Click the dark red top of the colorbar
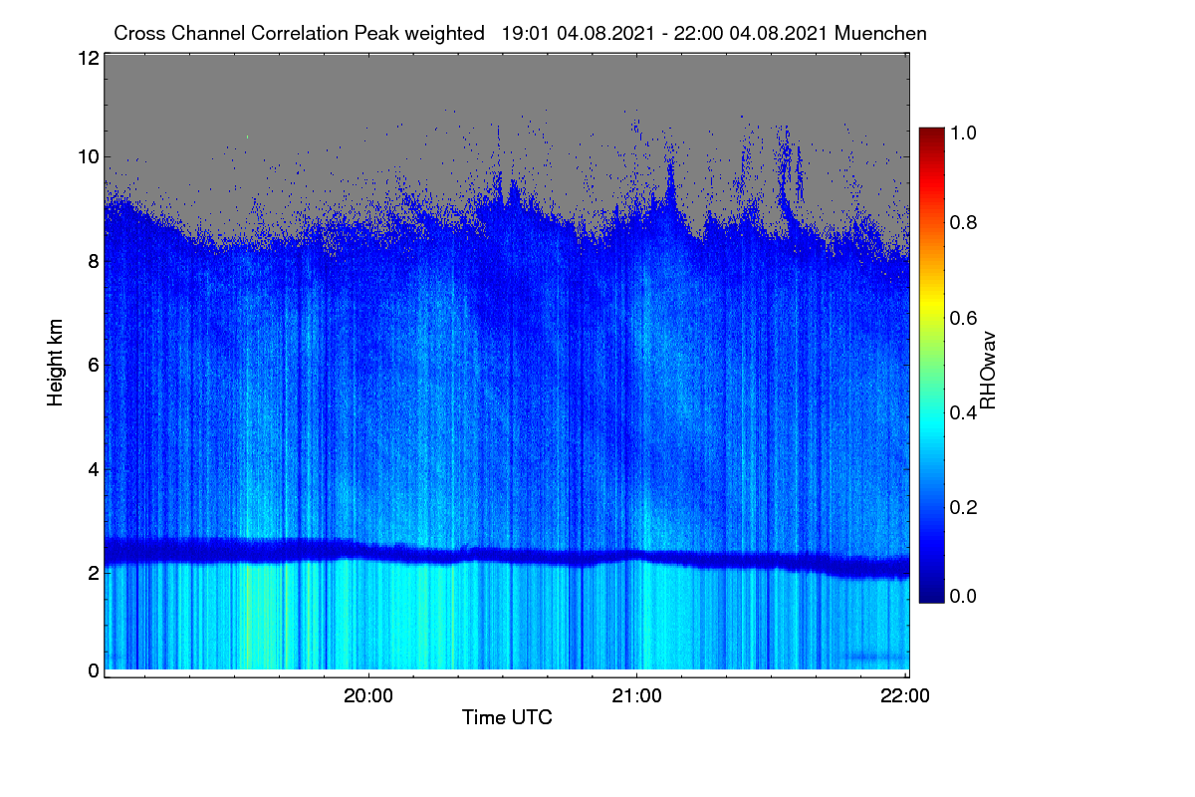This screenshot has height=797, width=1195. coord(931,134)
